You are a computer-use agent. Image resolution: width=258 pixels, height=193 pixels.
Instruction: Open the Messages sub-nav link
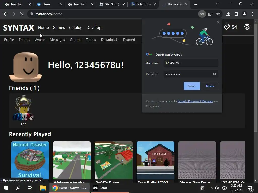tap(57, 40)
